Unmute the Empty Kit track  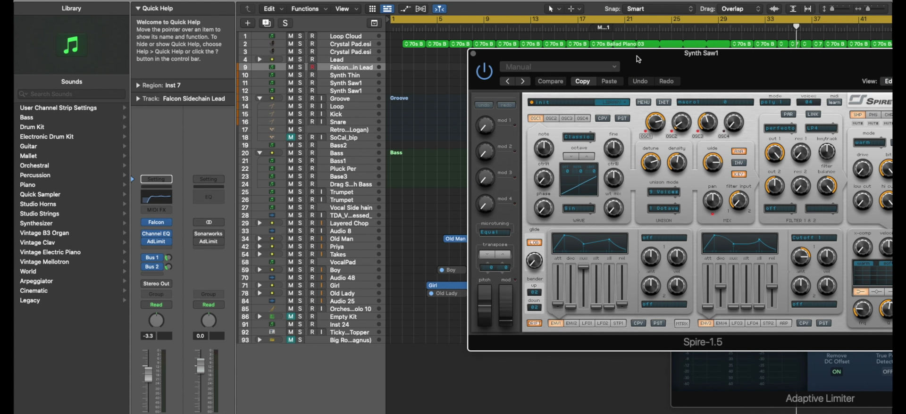[x=291, y=316]
